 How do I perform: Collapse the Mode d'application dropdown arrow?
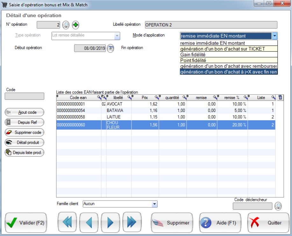point(275,36)
